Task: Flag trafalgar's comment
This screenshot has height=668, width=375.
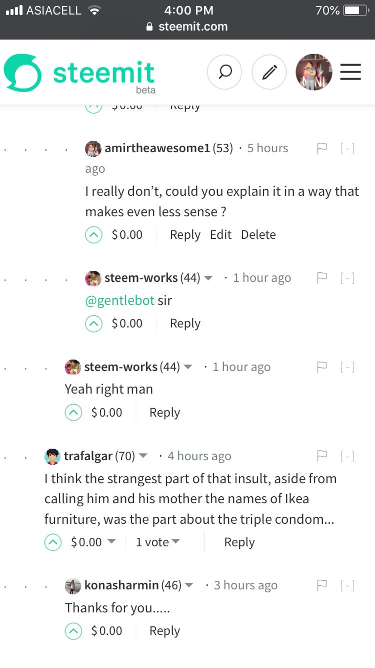Action: tap(322, 456)
